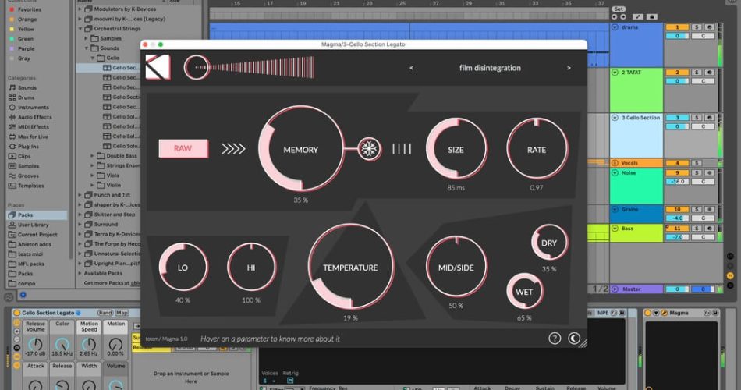Collapse the Orchestral Strings pack
The height and width of the screenshot is (390, 741).
tap(80, 29)
